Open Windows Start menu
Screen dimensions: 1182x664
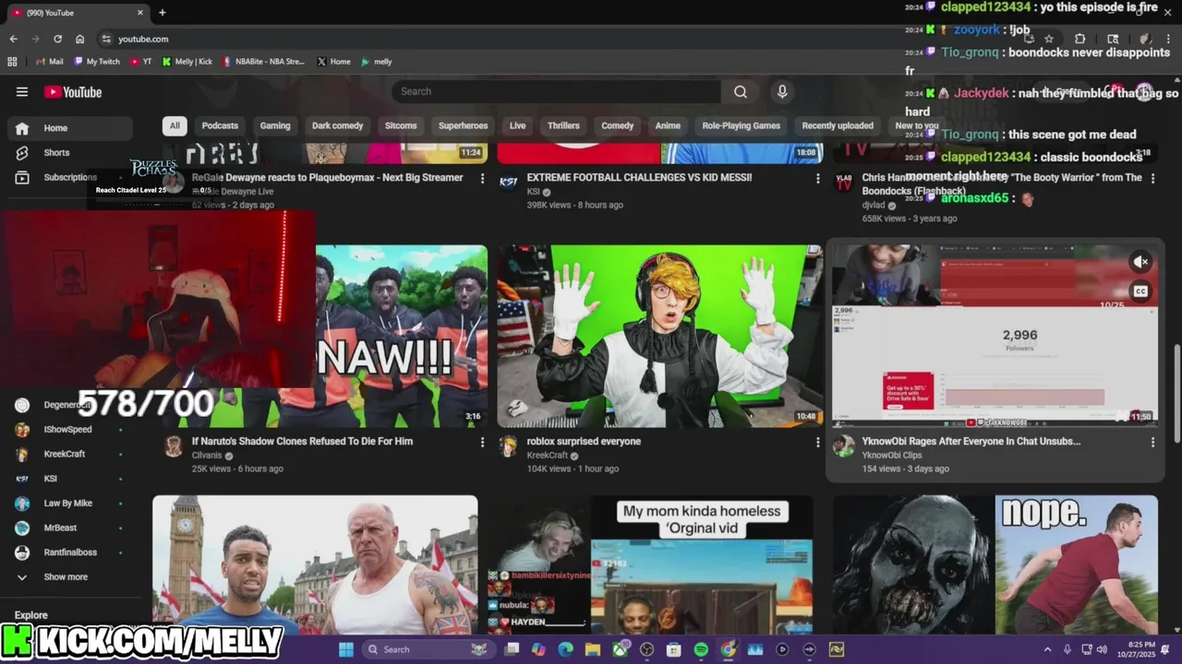[346, 649]
